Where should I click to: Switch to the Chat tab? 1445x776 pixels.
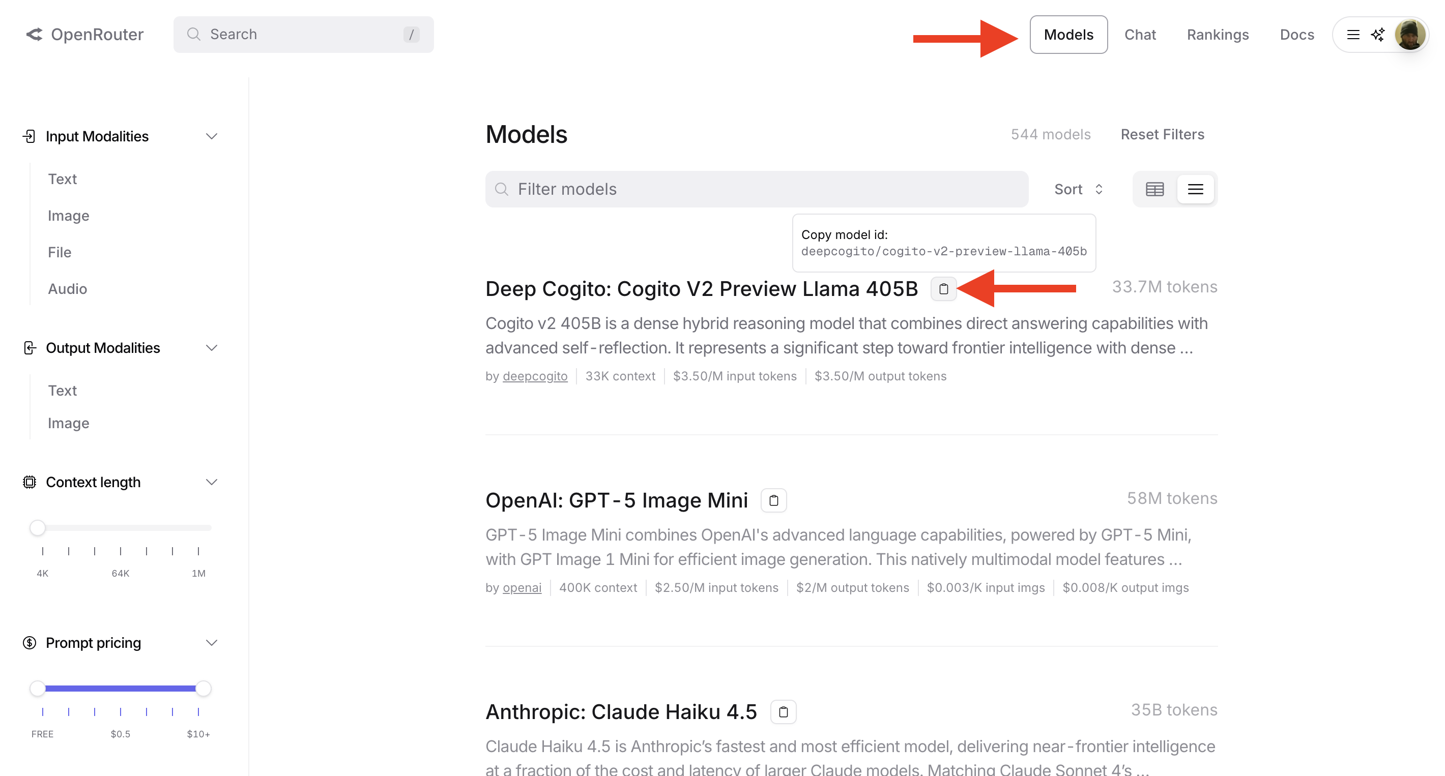pos(1140,34)
